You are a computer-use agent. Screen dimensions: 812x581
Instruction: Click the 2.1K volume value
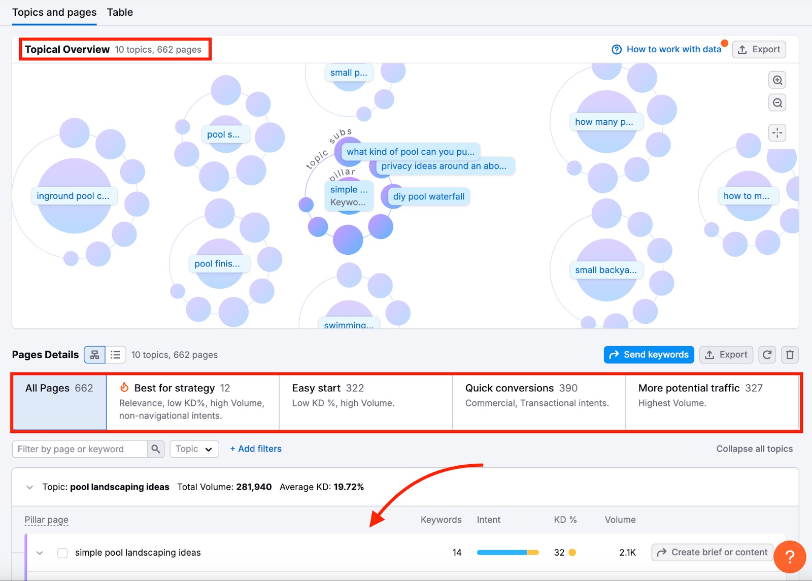pyautogui.click(x=627, y=553)
